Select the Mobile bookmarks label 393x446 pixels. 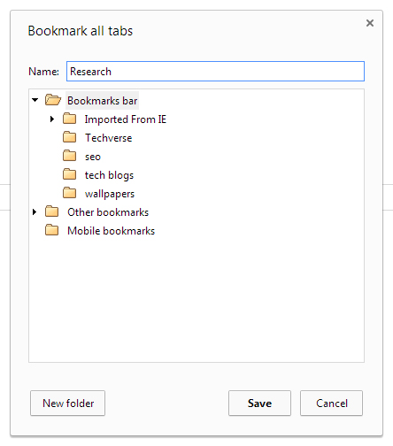pos(111,231)
